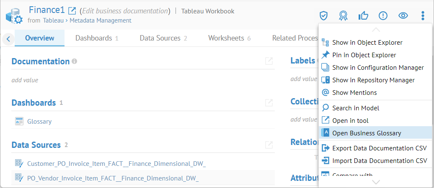
Task: Click the certify shield icon in header
Action: [x=323, y=16]
